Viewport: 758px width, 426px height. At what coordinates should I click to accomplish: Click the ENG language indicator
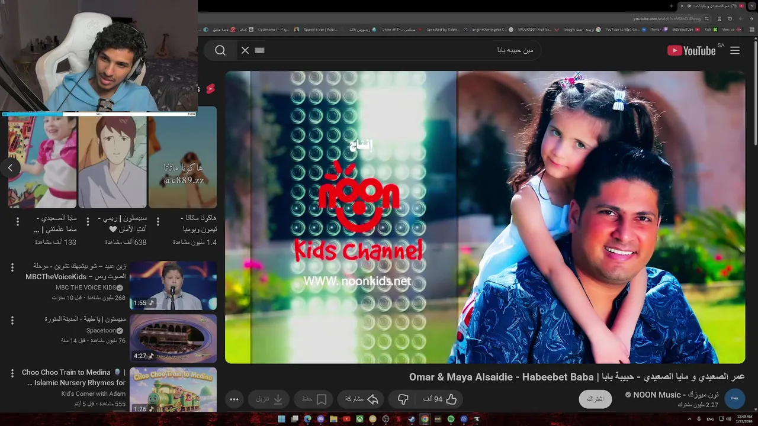pyautogui.click(x=710, y=419)
